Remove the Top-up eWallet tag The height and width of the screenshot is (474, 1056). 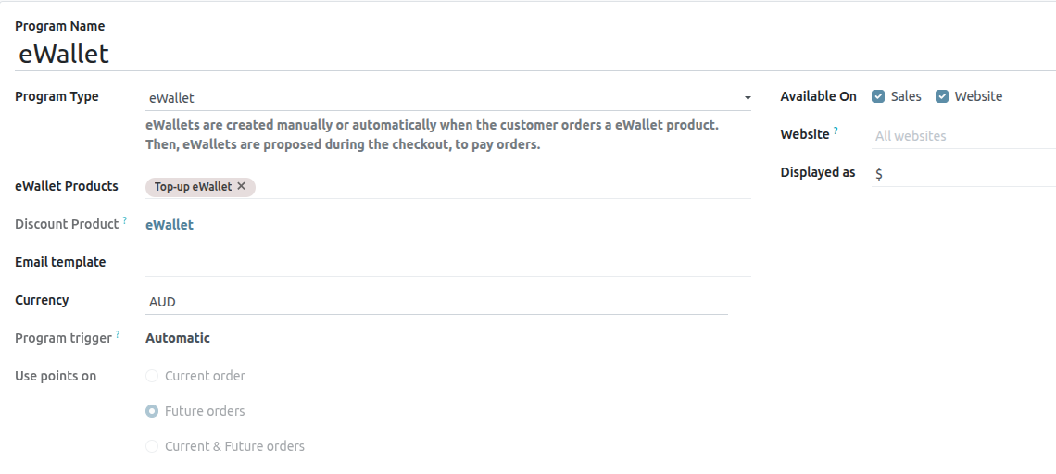click(x=242, y=186)
